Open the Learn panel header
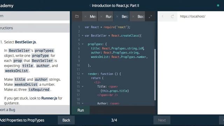 coord(35,16)
